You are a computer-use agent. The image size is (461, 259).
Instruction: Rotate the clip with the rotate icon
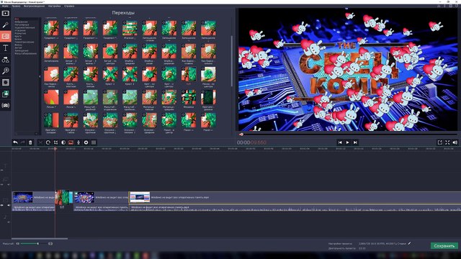pos(48,142)
